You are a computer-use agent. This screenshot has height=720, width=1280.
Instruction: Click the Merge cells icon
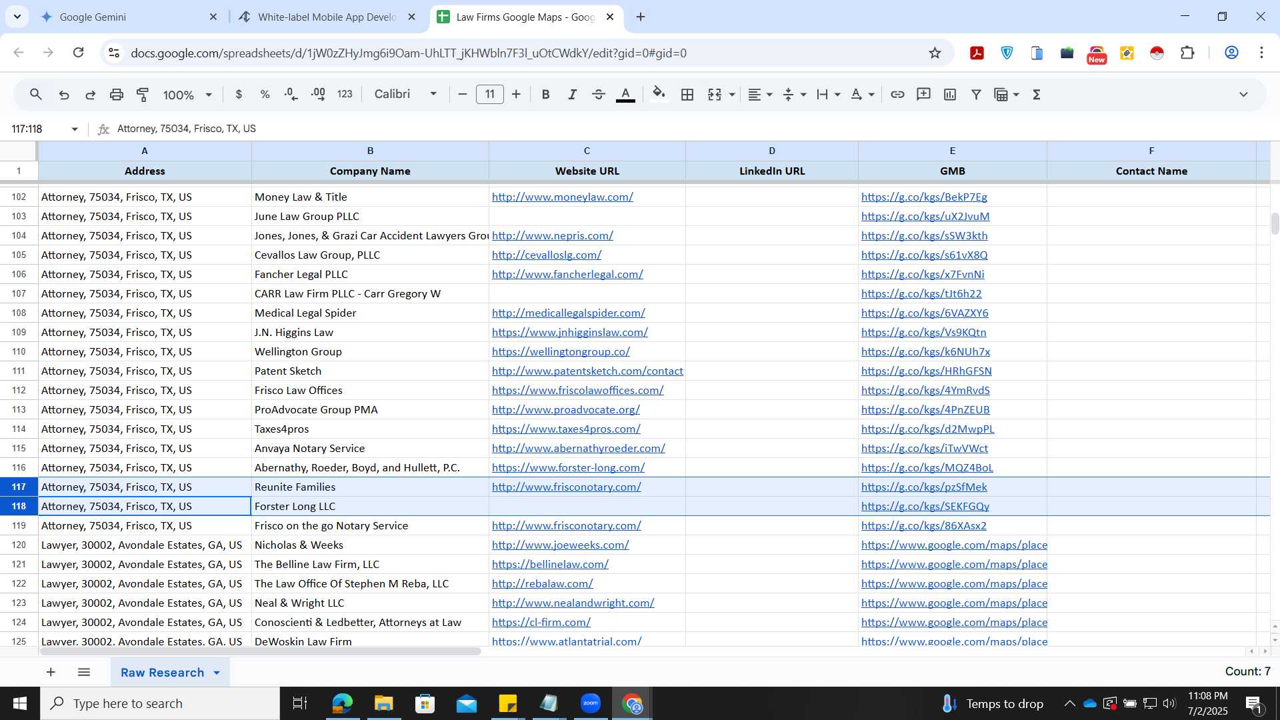click(x=715, y=95)
